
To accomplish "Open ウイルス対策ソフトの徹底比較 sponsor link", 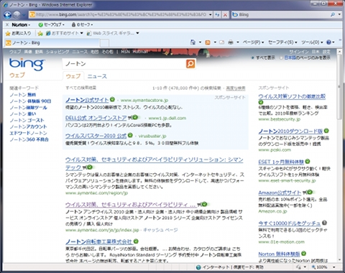I will coord(292,96).
